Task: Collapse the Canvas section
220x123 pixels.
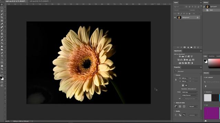Action: [175, 75]
